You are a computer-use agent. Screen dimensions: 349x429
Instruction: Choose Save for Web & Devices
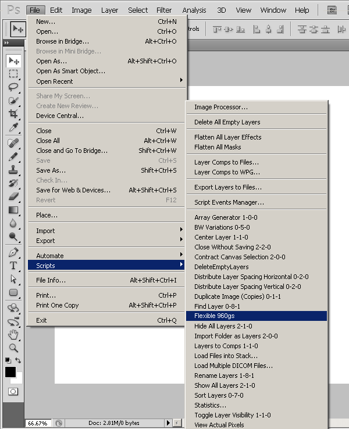tap(107, 190)
